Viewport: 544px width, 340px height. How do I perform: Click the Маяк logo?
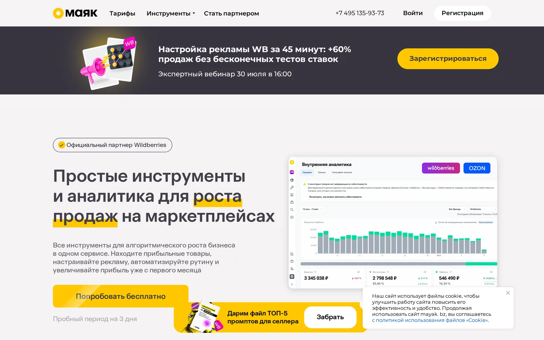(x=75, y=13)
